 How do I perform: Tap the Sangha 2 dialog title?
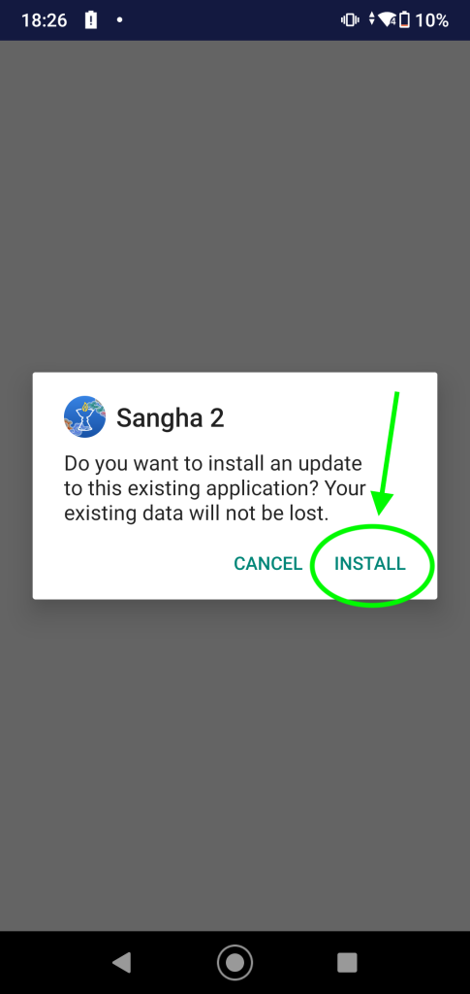click(x=171, y=417)
